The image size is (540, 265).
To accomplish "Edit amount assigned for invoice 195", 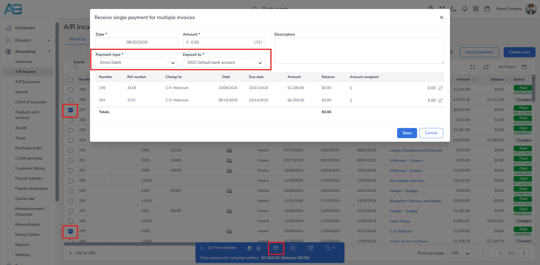I will 440,88.
